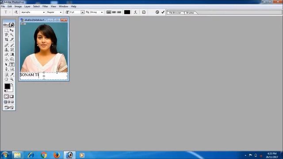This screenshot has height=159, width=283.
Task: Switch to Full Screen with menu bar mode
Action: tap(9, 102)
